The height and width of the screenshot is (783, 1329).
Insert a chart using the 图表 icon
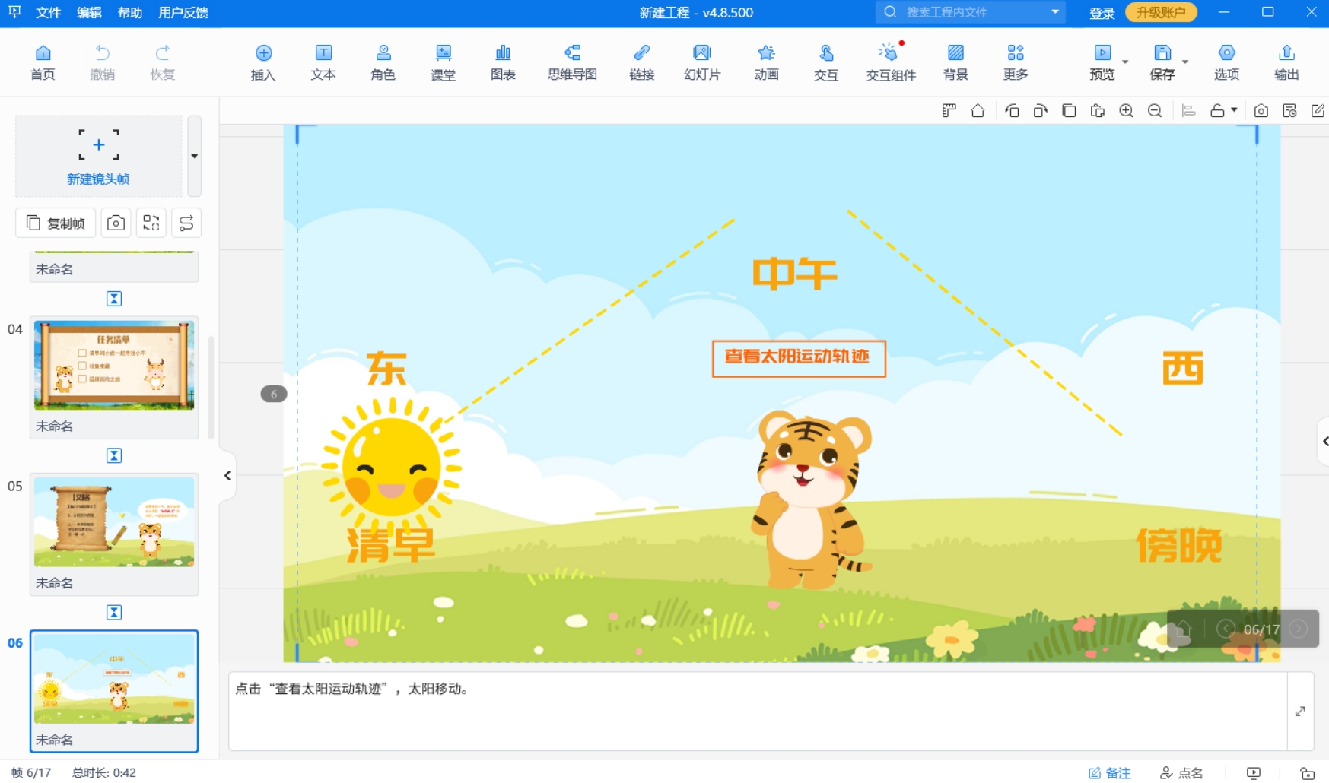point(503,61)
